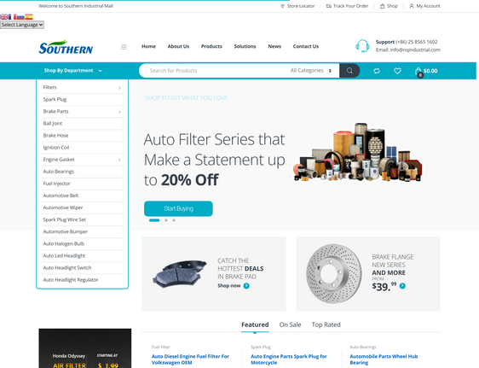
Task: Open the All Categories dropdown
Action: pyautogui.click(x=311, y=70)
